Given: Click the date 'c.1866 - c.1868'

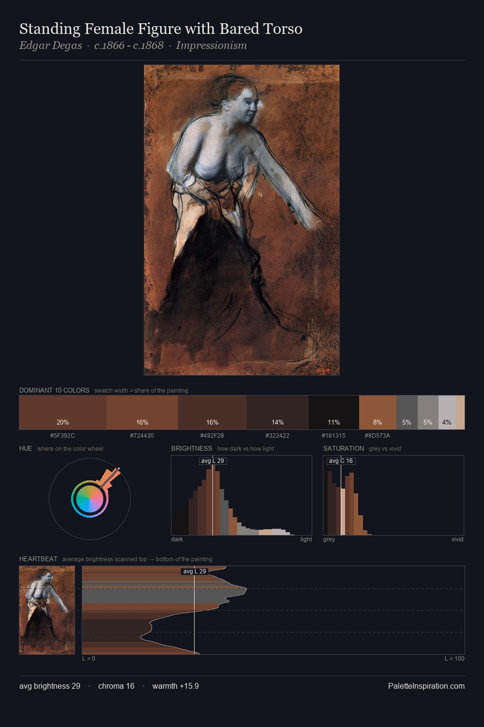Looking at the screenshot, I should (x=129, y=46).
